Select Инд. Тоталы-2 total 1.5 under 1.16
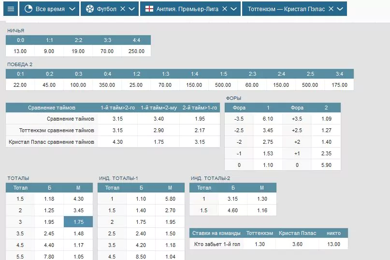Image resolution: width=390 pixels, height=260 pixels. [262, 210]
